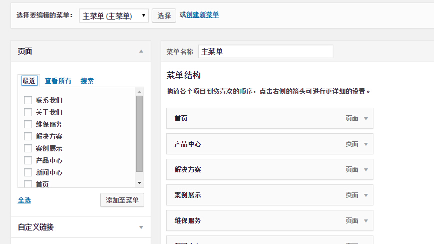Check the 联系我们 checkbox

[28, 100]
